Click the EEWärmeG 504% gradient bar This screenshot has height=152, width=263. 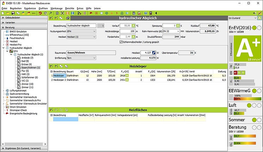pyautogui.click(x=247, y=99)
